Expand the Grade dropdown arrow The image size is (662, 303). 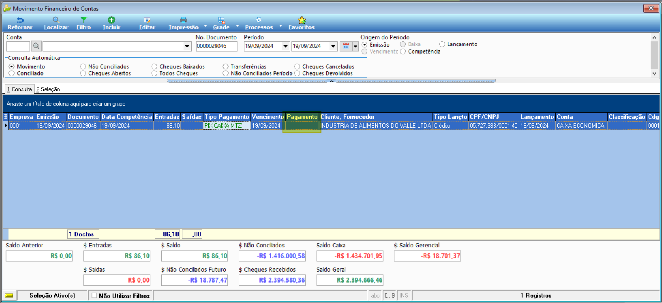point(238,26)
